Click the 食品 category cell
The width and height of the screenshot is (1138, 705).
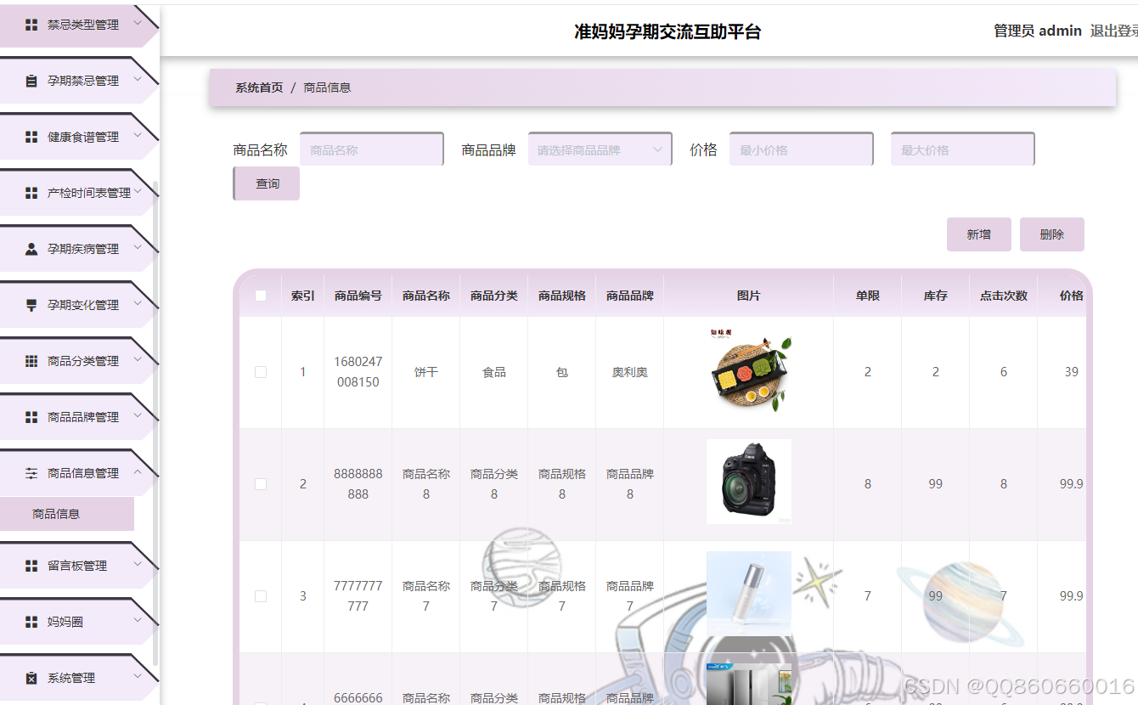(x=494, y=372)
